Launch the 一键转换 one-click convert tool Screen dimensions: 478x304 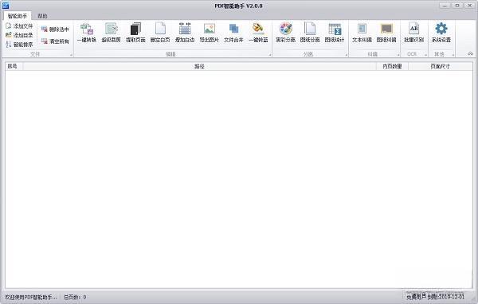[x=87, y=33]
